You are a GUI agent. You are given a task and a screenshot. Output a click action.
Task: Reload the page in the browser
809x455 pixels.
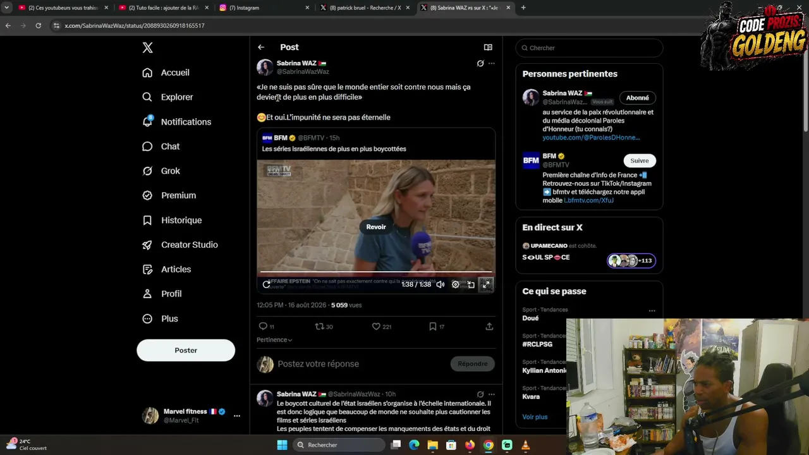point(38,25)
